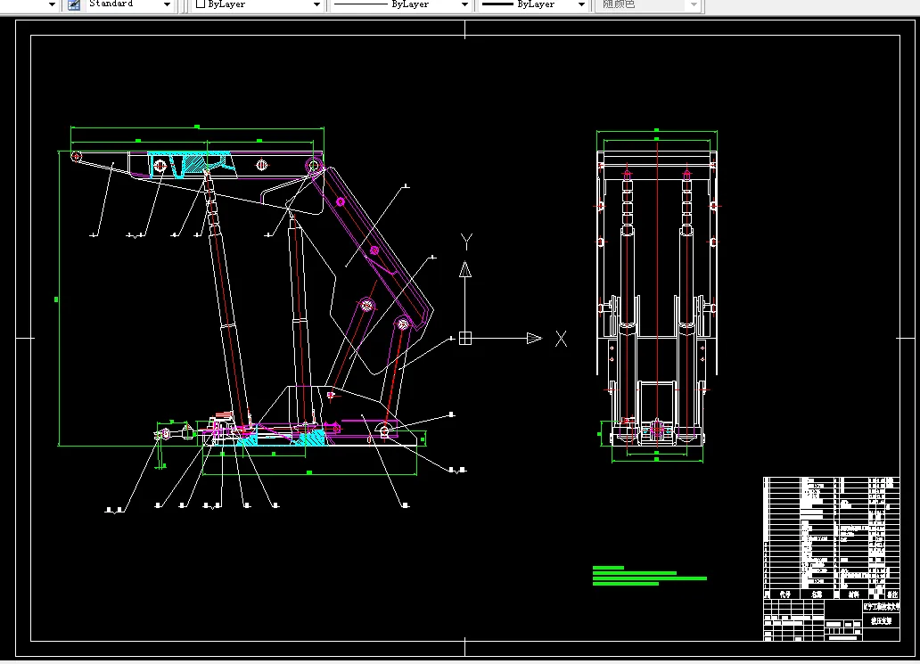Viewport: 920px width, 664px height.
Task: Click the Y axis label of the UCS icon
Action: (466, 241)
